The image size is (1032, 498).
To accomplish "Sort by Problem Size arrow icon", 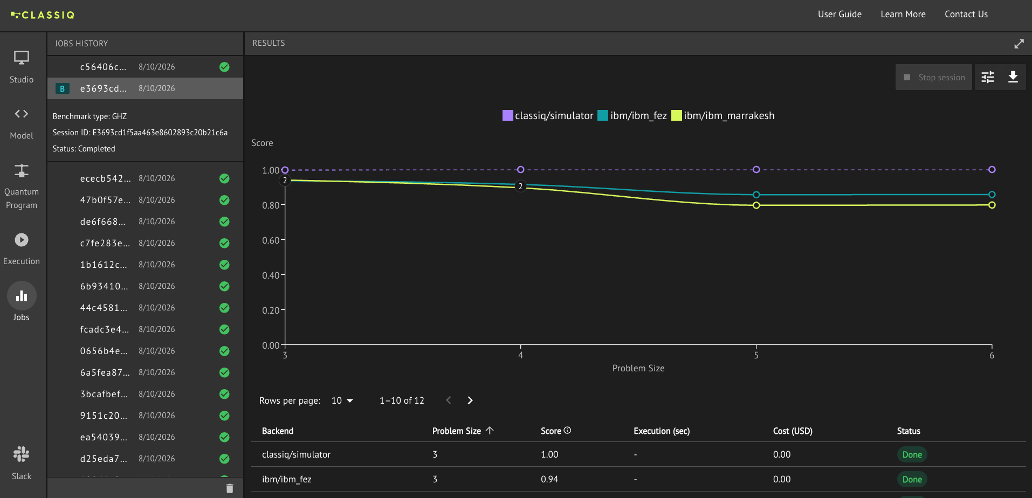I will pyautogui.click(x=490, y=430).
